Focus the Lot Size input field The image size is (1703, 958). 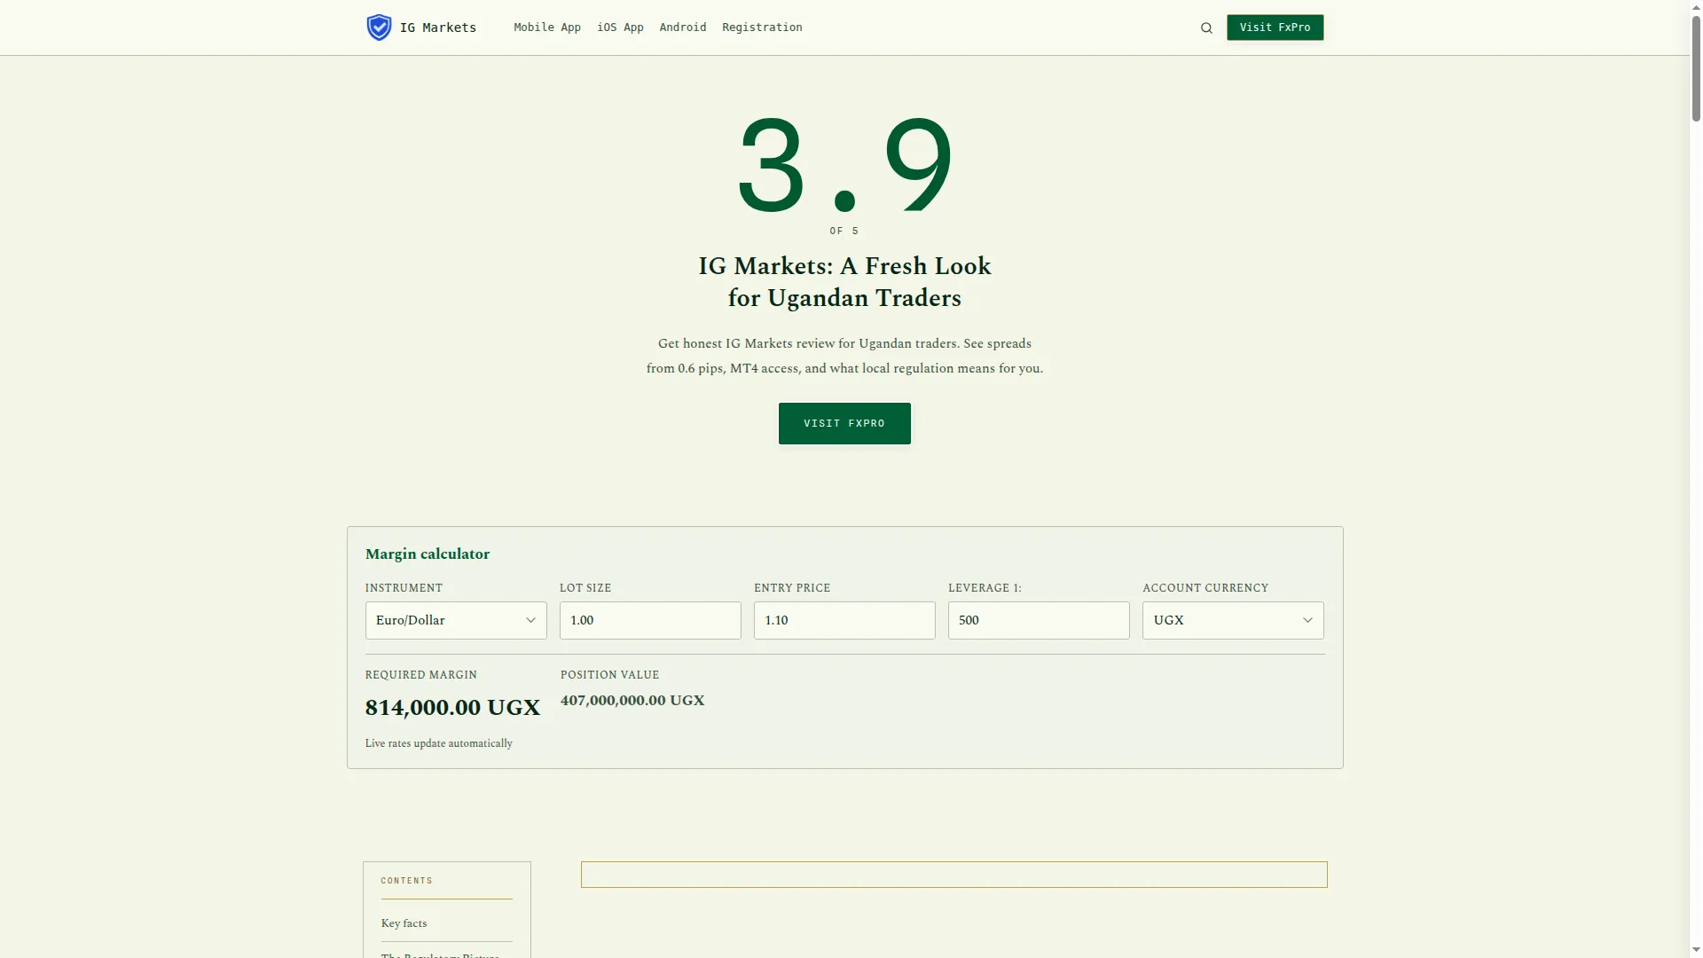pos(650,620)
